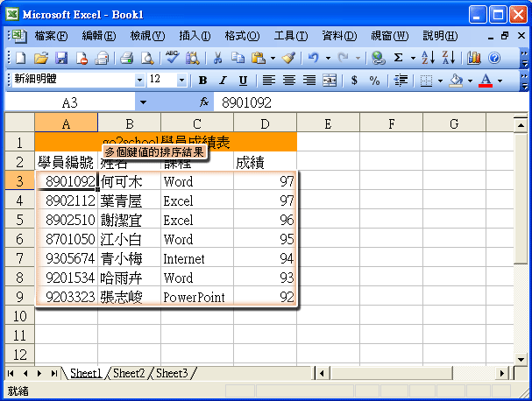Click the fx insert function button
The height and width of the screenshot is (401, 532).
[204, 102]
